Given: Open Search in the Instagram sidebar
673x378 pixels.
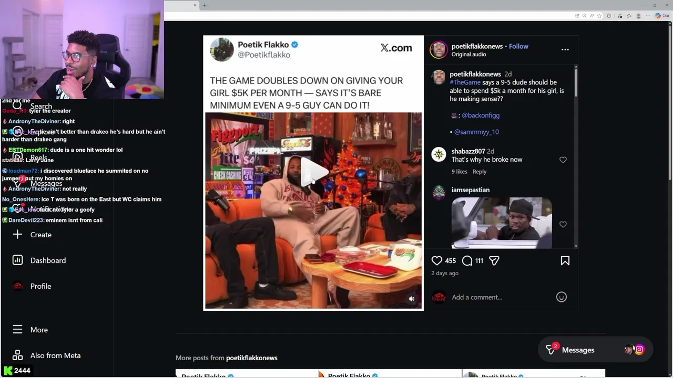Looking at the screenshot, I should pyautogui.click(x=33, y=106).
